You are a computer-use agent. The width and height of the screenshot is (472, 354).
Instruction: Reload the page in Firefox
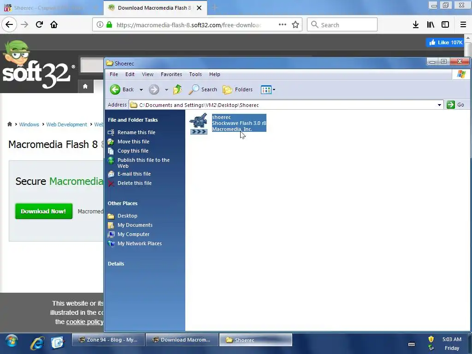pos(39,25)
